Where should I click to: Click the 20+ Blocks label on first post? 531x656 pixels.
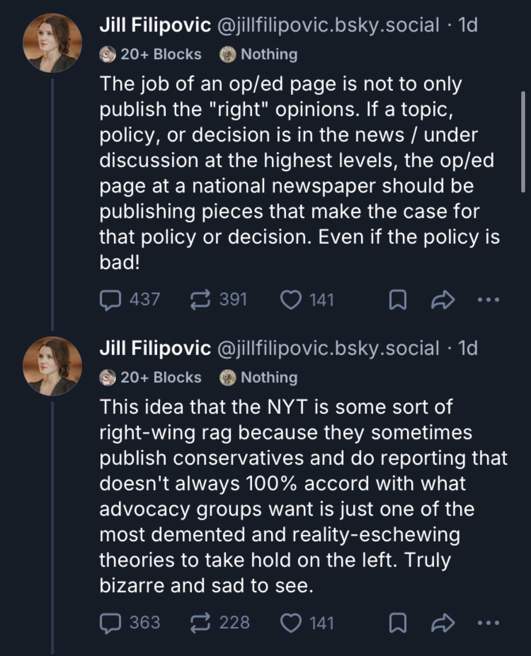click(x=151, y=54)
